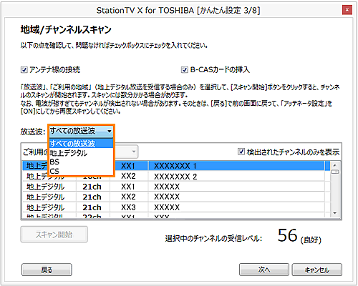Click the channel list scrollbar thumb
This screenshot has width=358, height=286.
pyautogui.click(x=335, y=172)
